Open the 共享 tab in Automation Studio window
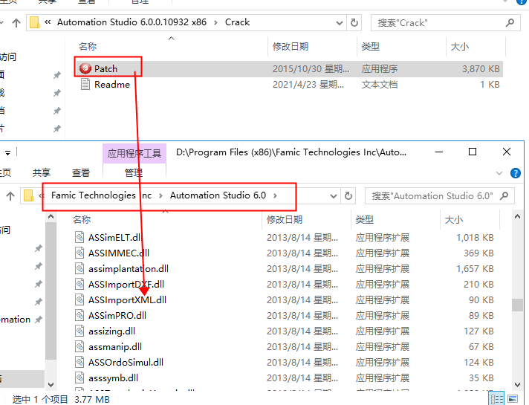 click(42, 173)
